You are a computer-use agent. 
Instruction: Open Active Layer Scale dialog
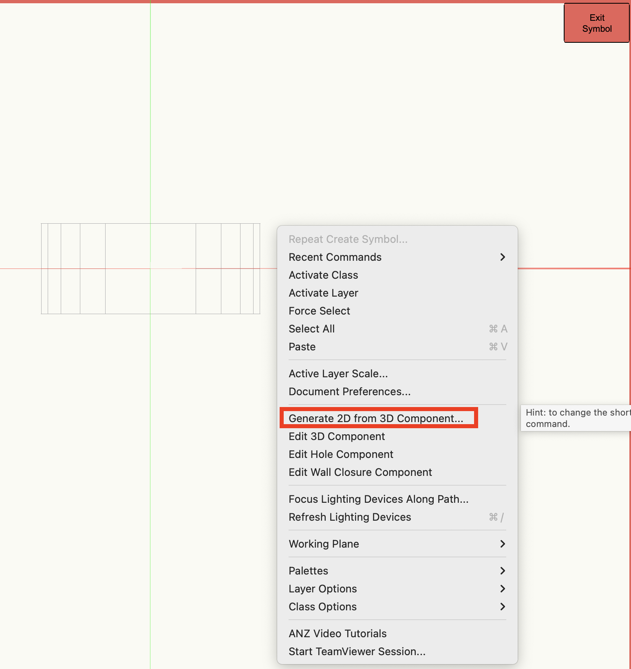(x=338, y=374)
